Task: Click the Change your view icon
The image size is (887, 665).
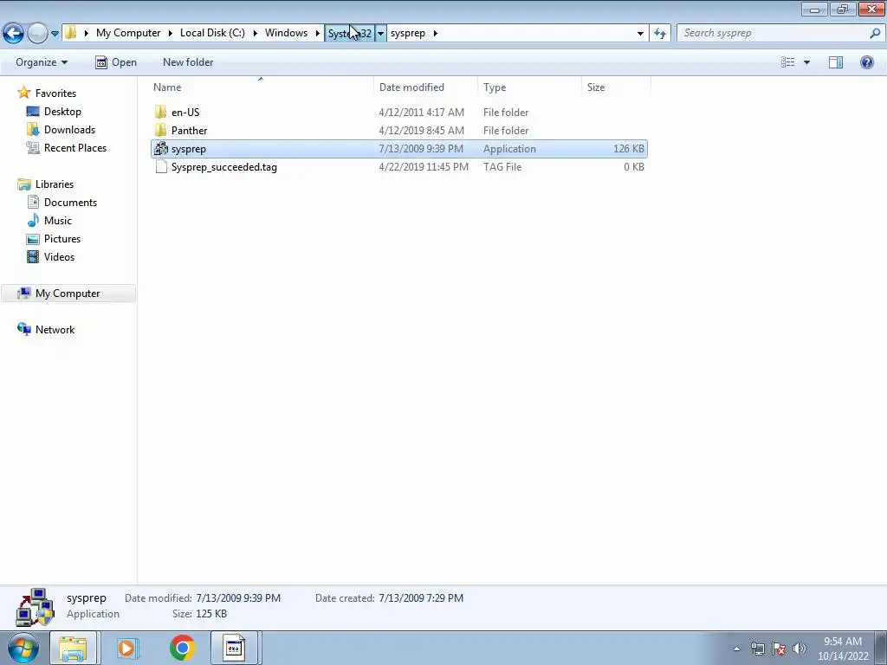Action: point(787,62)
